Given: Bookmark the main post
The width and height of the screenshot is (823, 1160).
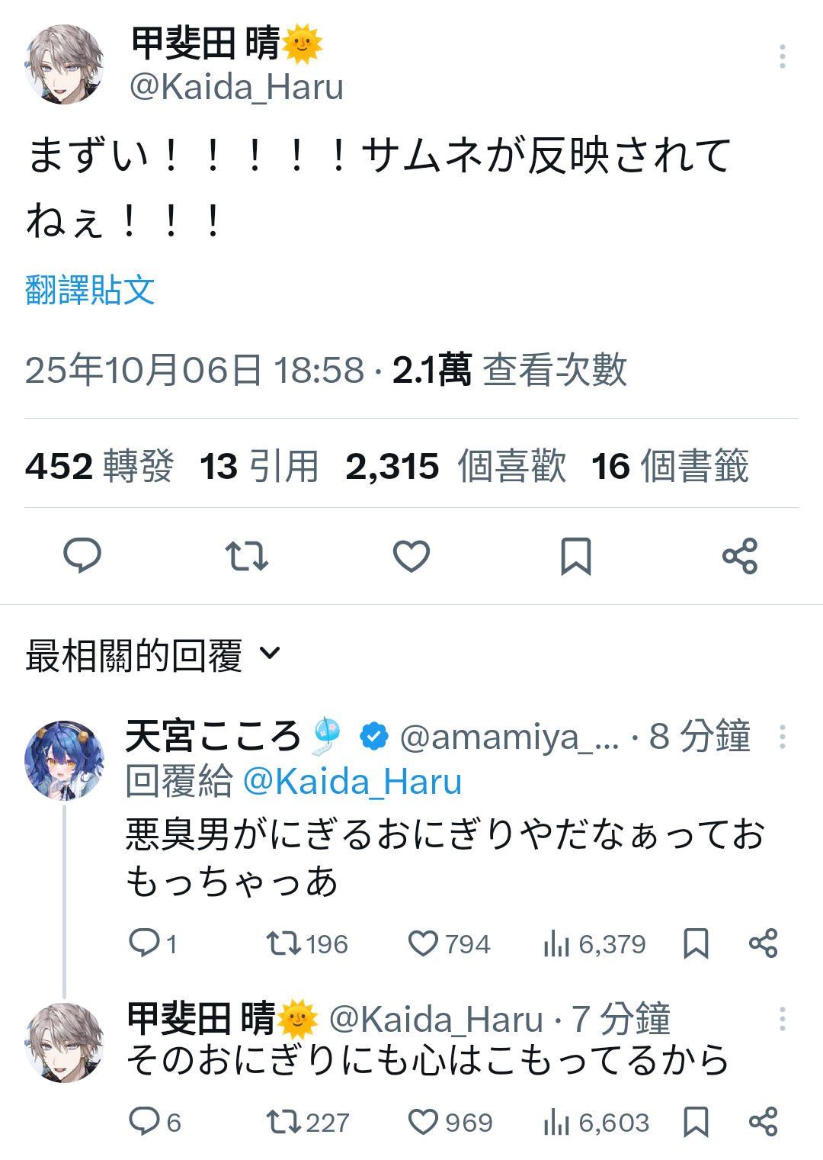Looking at the screenshot, I should tap(576, 555).
